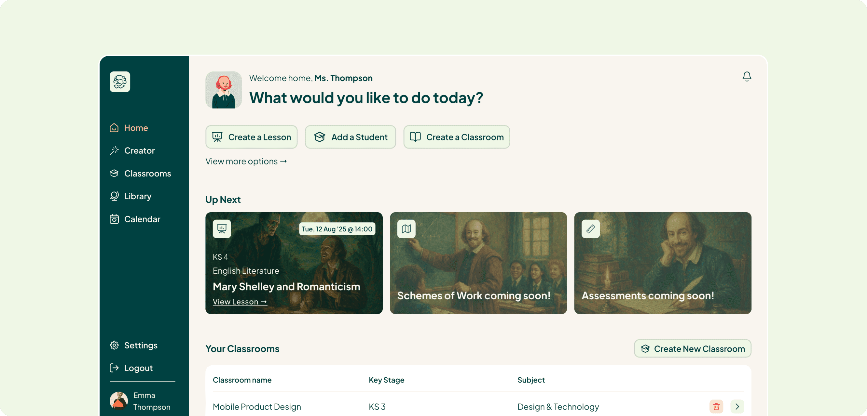Open the Library section

coord(137,196)
